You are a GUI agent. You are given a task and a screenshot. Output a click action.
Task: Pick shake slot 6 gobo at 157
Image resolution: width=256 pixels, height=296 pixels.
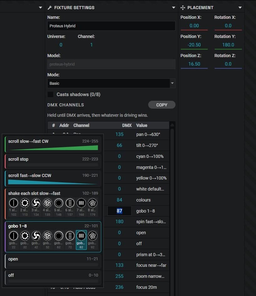pyautogui.click(x=70, y=207)
